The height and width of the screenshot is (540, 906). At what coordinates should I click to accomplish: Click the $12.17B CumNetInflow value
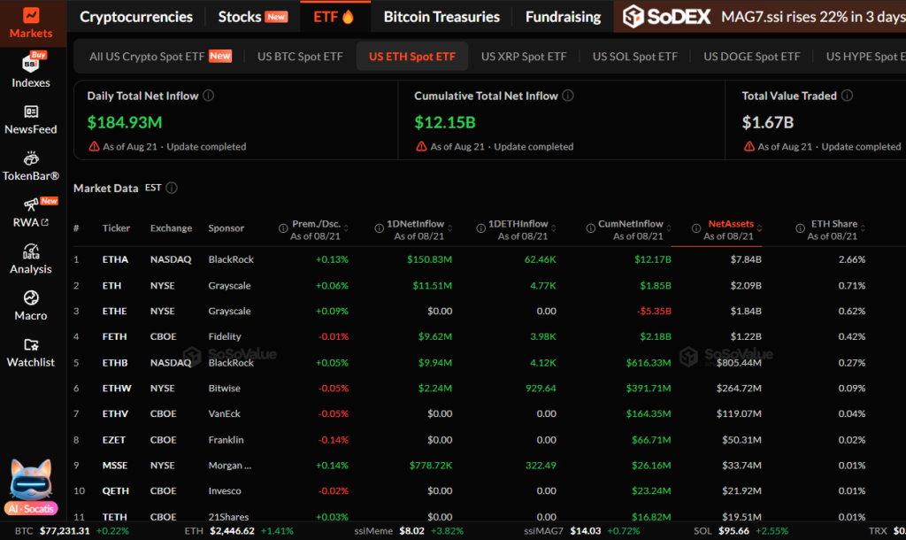(x=652, y=259)
